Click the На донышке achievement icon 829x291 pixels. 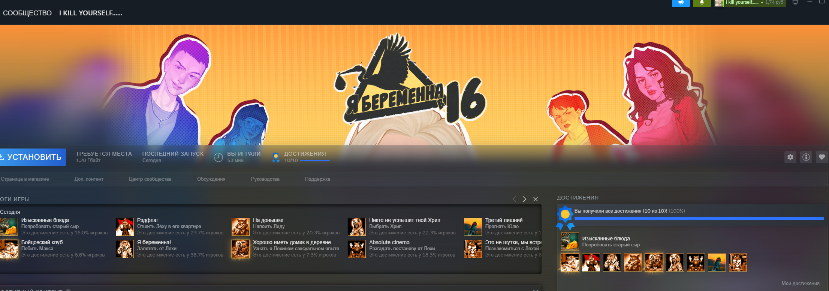pyautogui.click(x=241, y=227)
